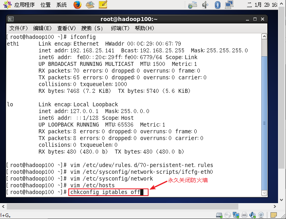Viewport: 286px width, 219px height.
Task: Click the chkconfig iptables off command
Action: click(105, 192)
